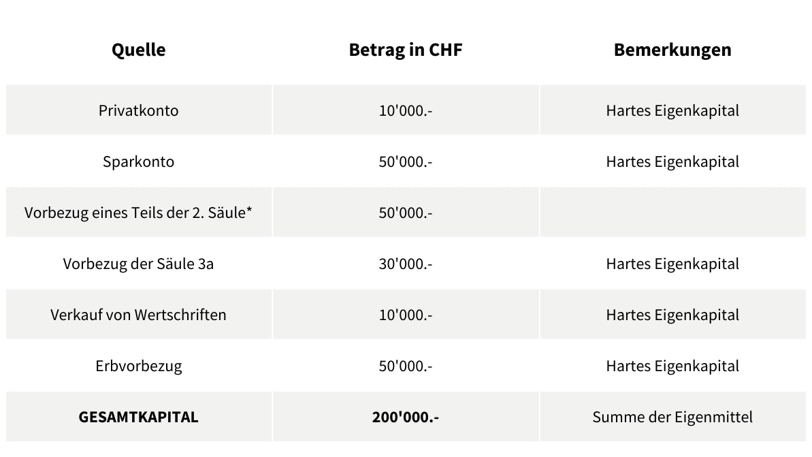Click Hartes Eigenkapital in the Säule 3a row
The height and width of the screenshot is (457, 812).
672,264
